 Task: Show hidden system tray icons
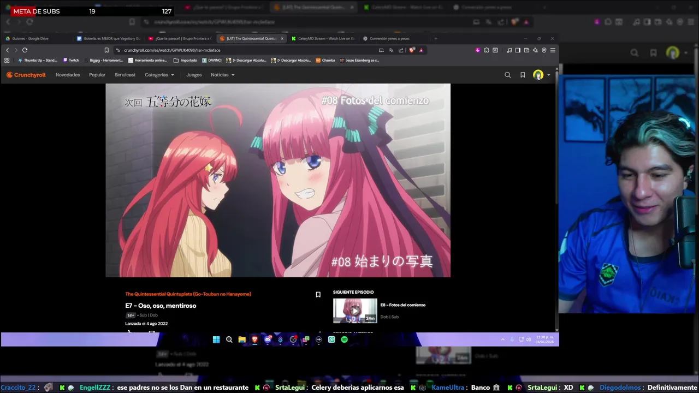pos(502,340)
